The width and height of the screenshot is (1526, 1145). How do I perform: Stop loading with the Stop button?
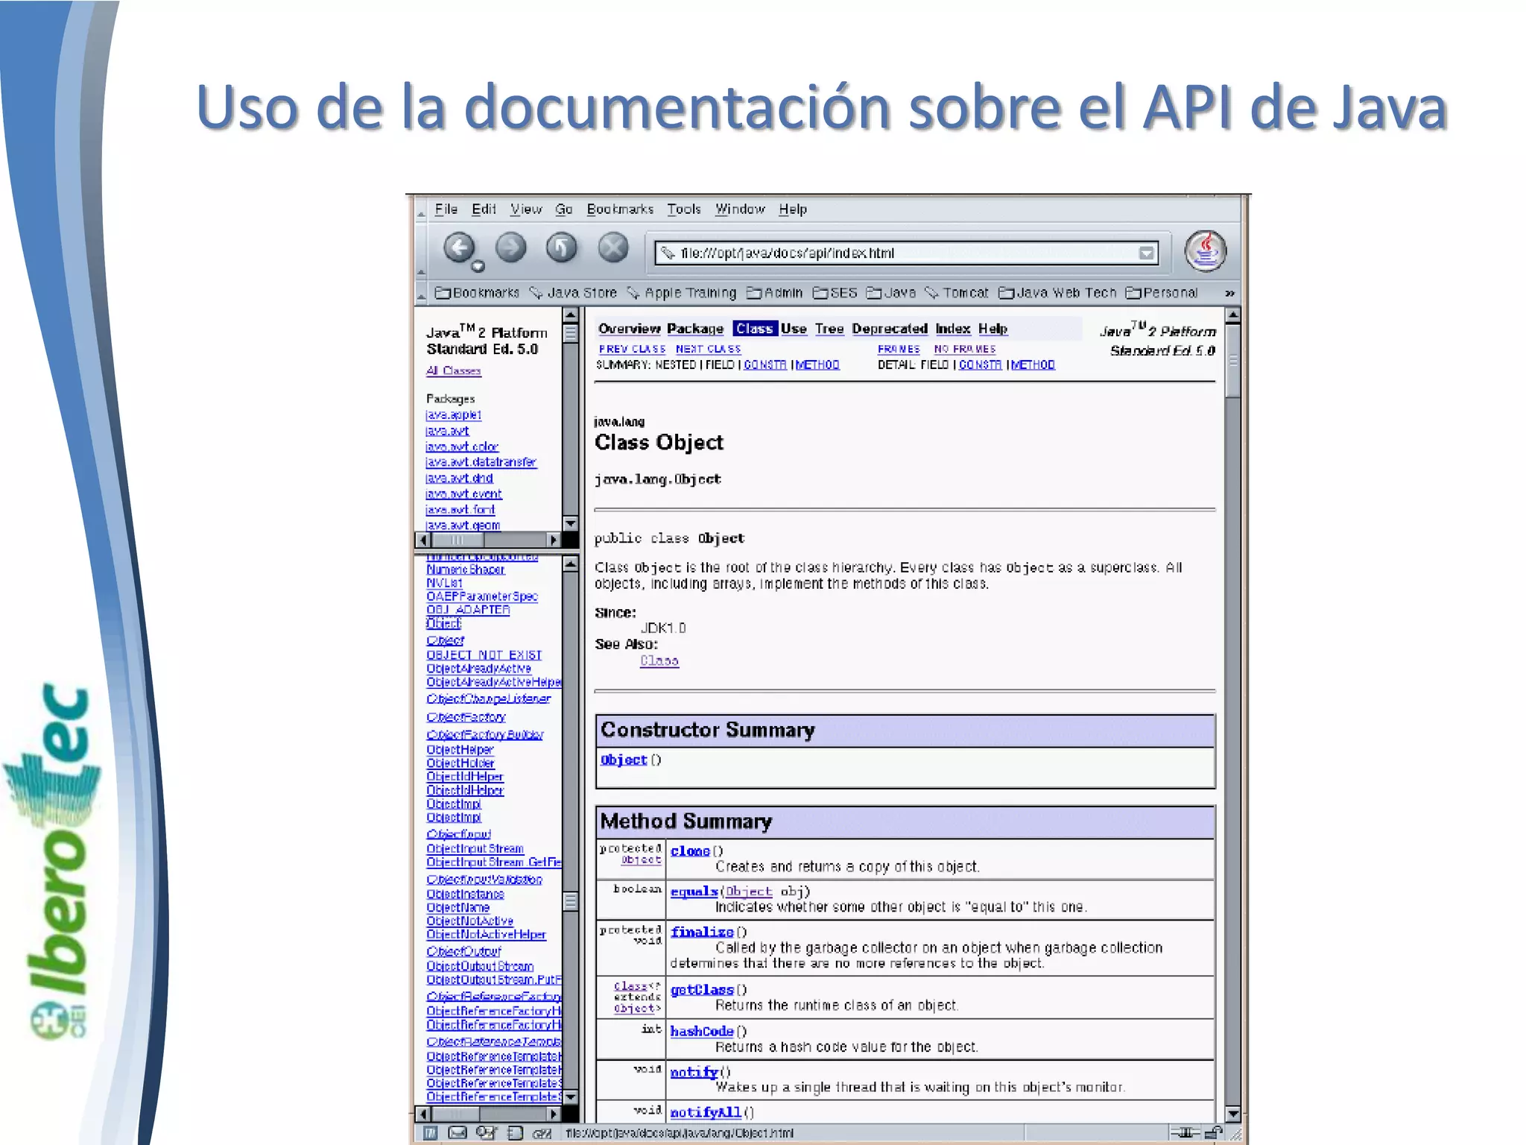[613, 248]
